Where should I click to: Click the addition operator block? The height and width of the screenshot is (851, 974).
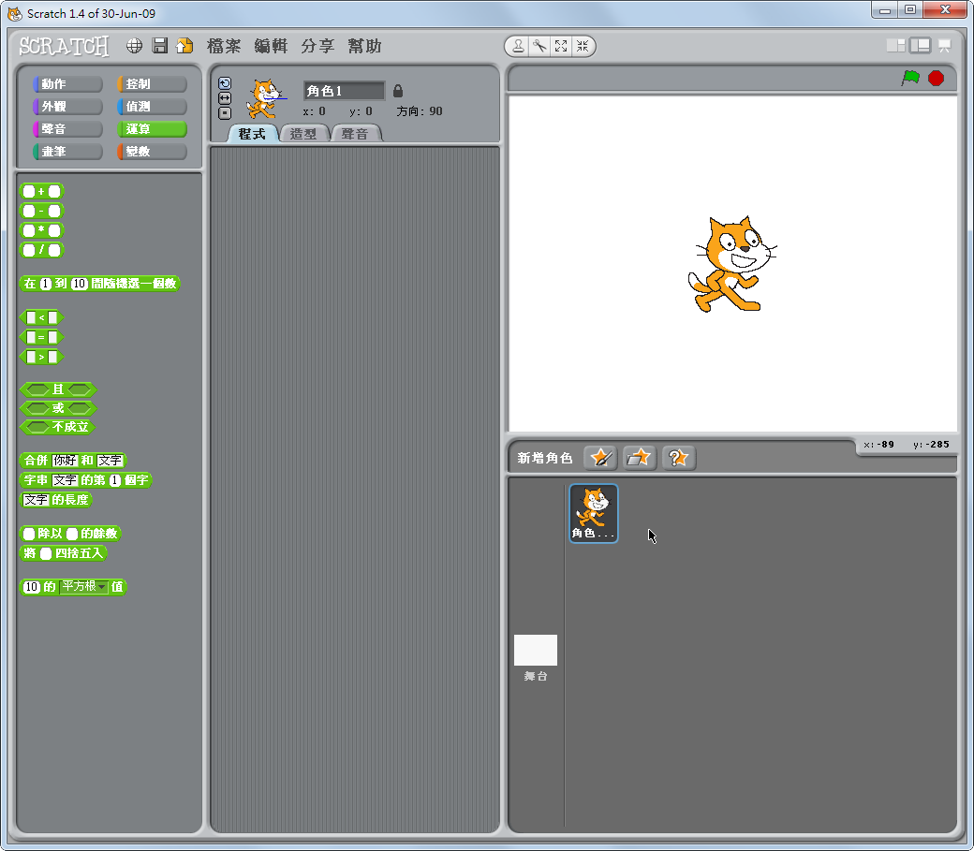coord(41,191)
